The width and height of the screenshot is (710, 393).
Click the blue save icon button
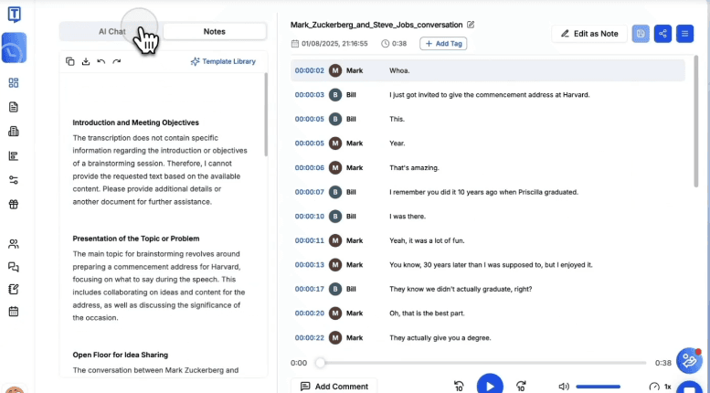[x=641, y=34]
